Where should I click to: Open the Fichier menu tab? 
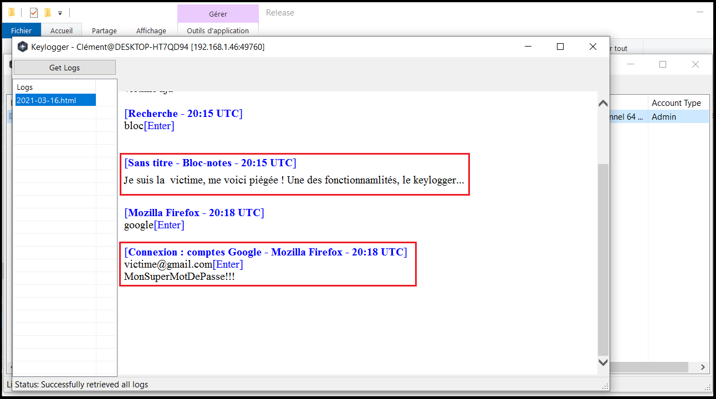[21, 31]
